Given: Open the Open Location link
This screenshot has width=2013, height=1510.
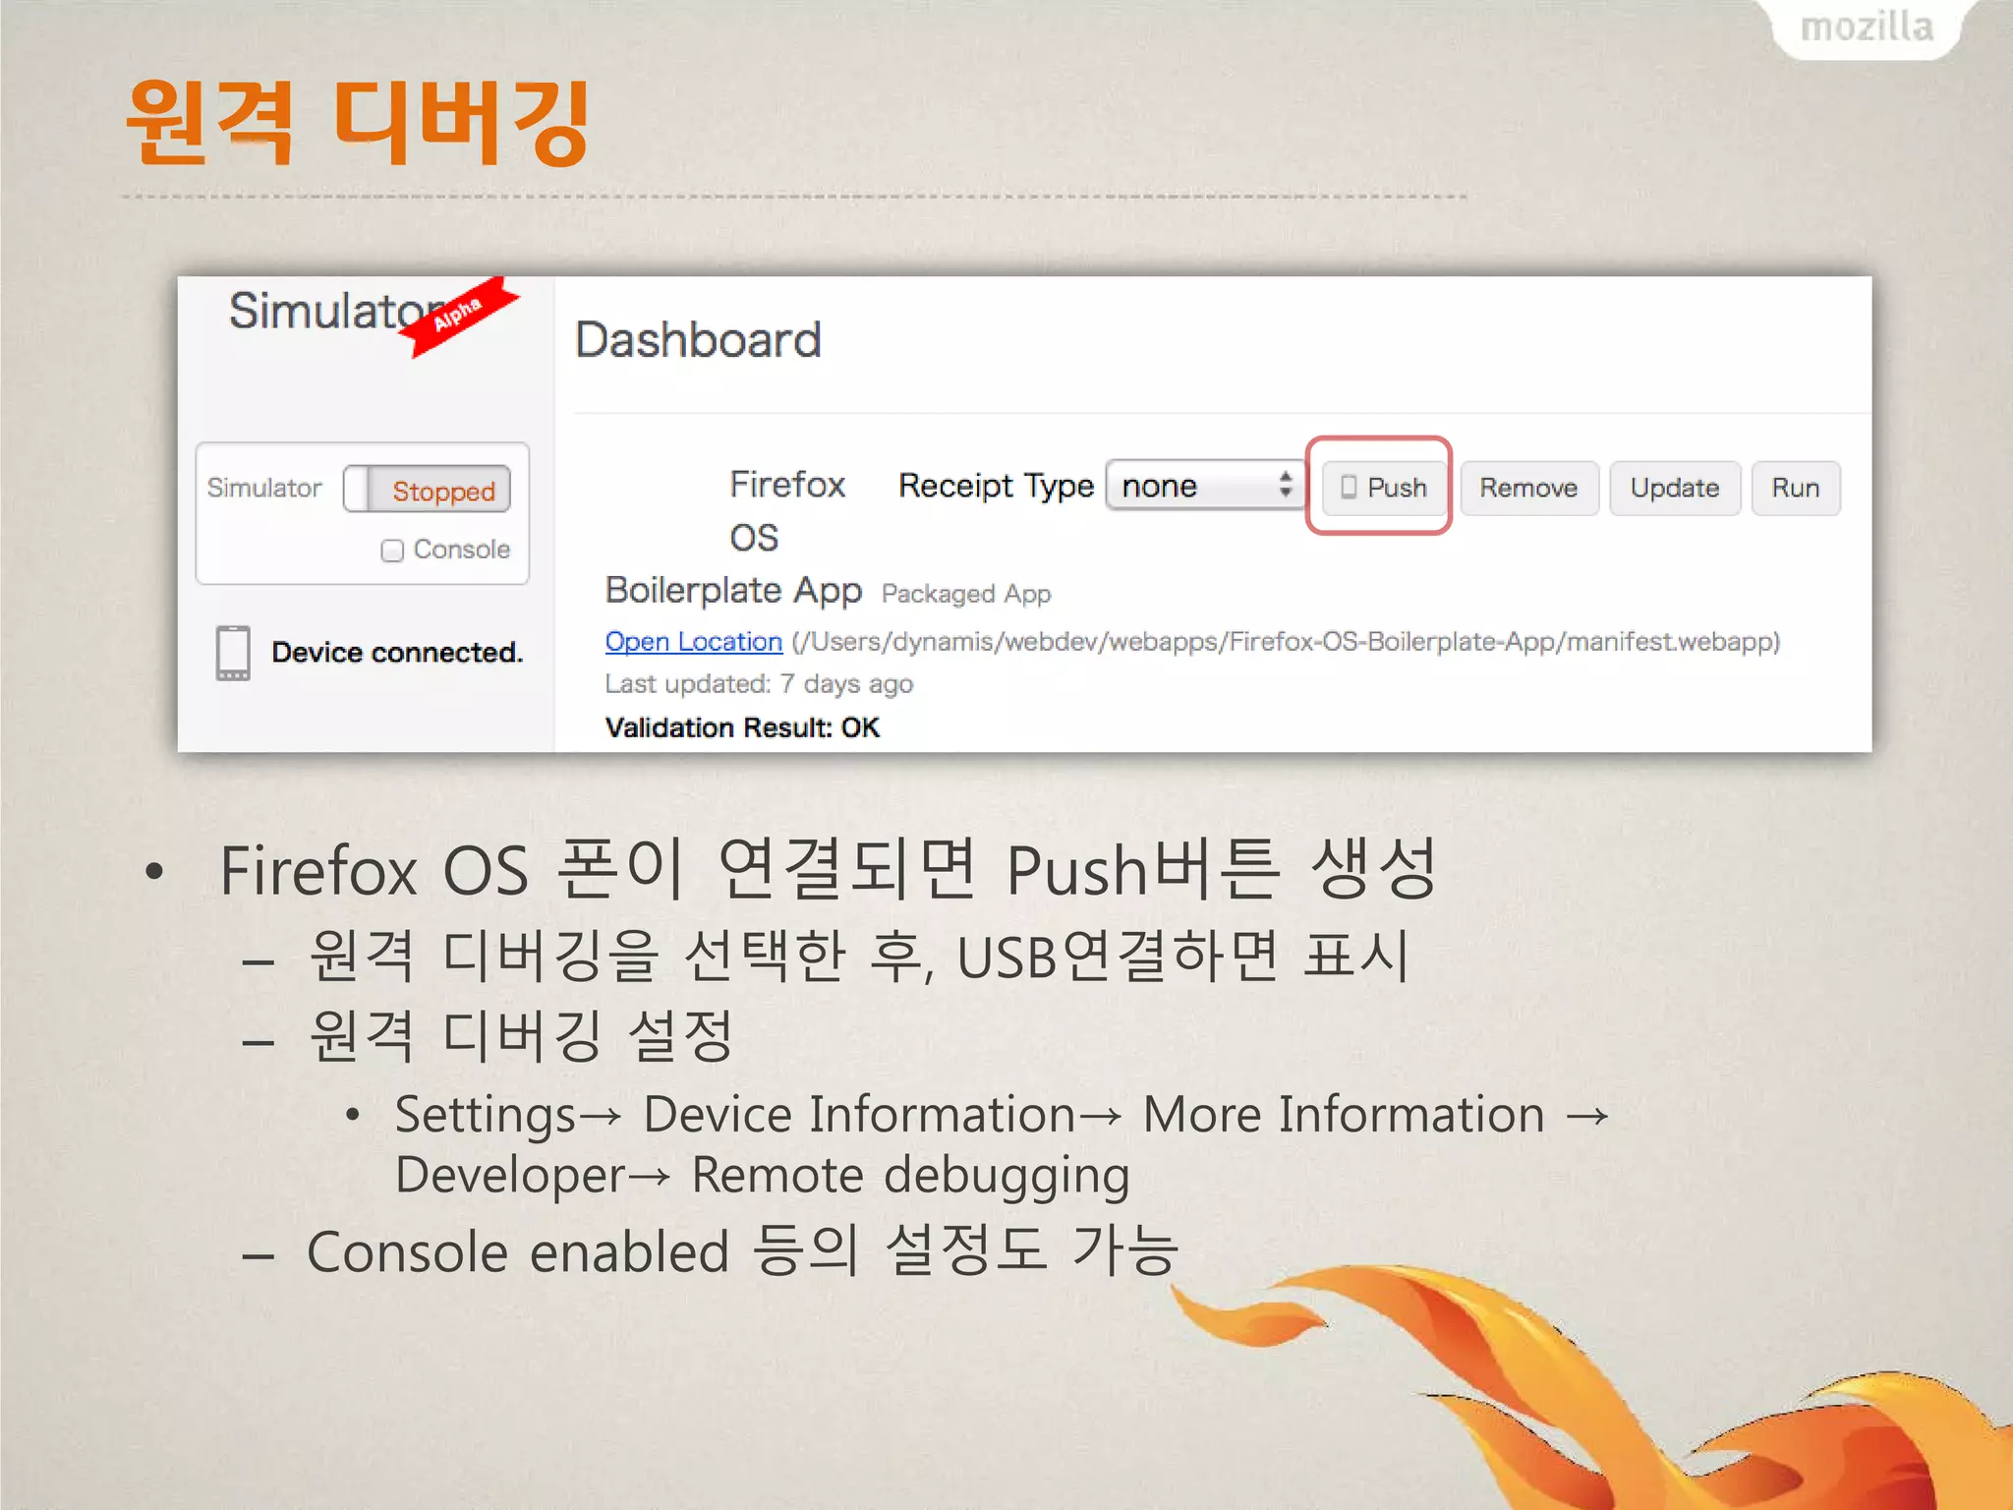Looking at the screenshot, I should (x=693, y=641).
